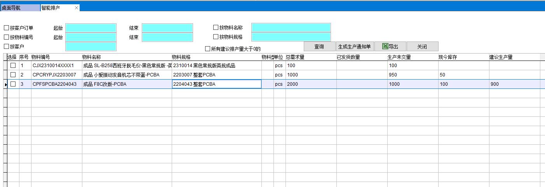
Task: Toggle the 按物料编号 checkbox
Action: [x=6, y=37]
